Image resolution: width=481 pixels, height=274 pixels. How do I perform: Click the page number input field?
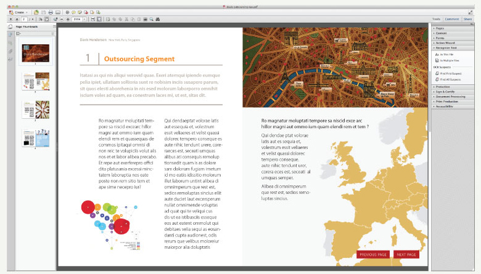click(24, 19)
